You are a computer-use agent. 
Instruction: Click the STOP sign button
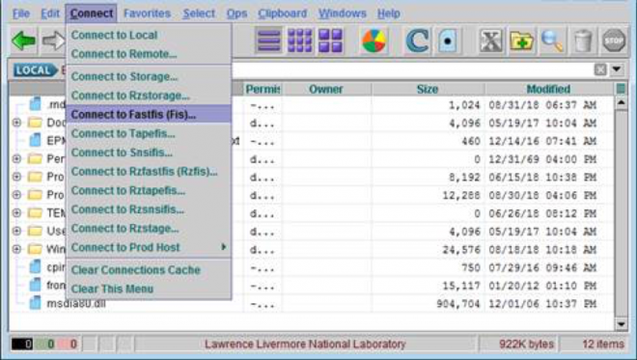(614, 41)
